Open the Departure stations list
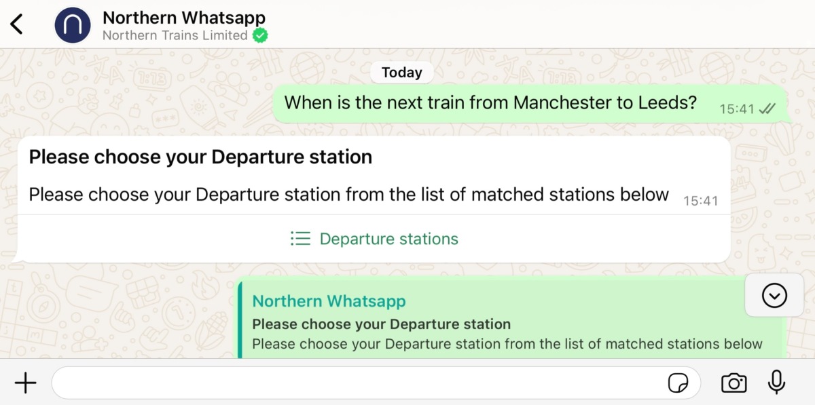The width and height of the screenshot is (815, 405). (374, 239)
